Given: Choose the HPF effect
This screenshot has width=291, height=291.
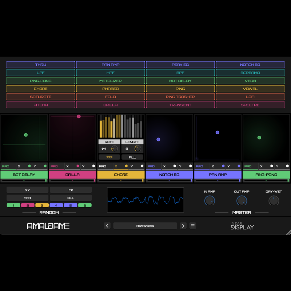Looking at the screenshot, I should (x=111, y=72).
